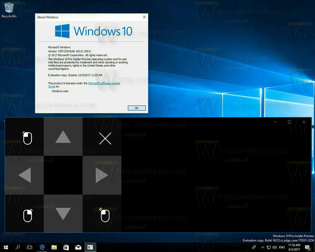Open Microsoft Edge from the taskbar
The image size is (315, 252).
42,248
